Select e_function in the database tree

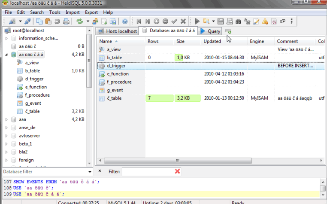pos(36,87)
